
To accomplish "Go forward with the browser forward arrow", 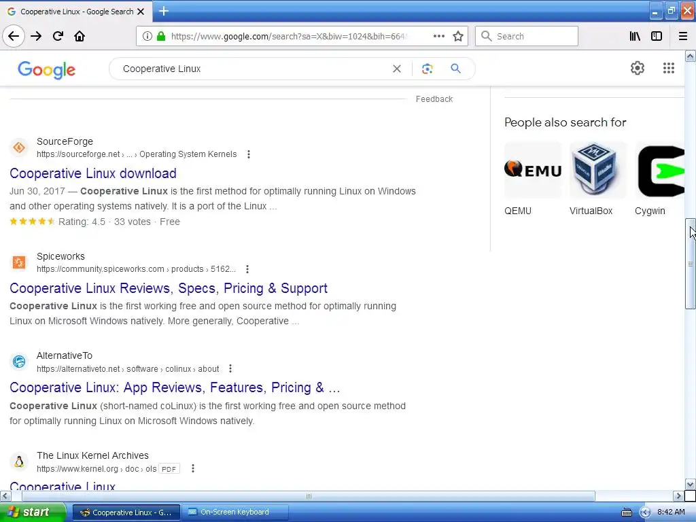I will [x=36, y=37].
